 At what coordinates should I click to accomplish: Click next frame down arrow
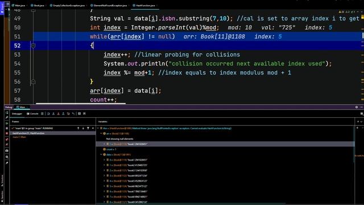83,128
